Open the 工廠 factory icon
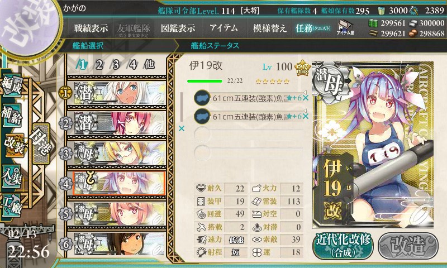Screen dimensions: 447x268 [x=12, y=205]
